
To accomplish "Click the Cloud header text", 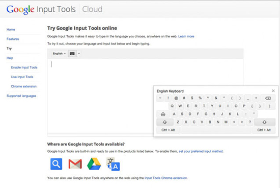I will [92, 9].
